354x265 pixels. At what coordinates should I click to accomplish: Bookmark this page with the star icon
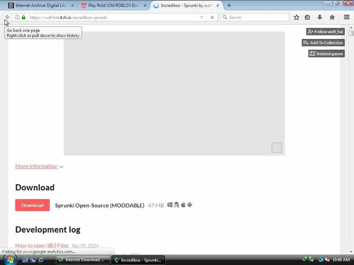click(x=296, y=17)
